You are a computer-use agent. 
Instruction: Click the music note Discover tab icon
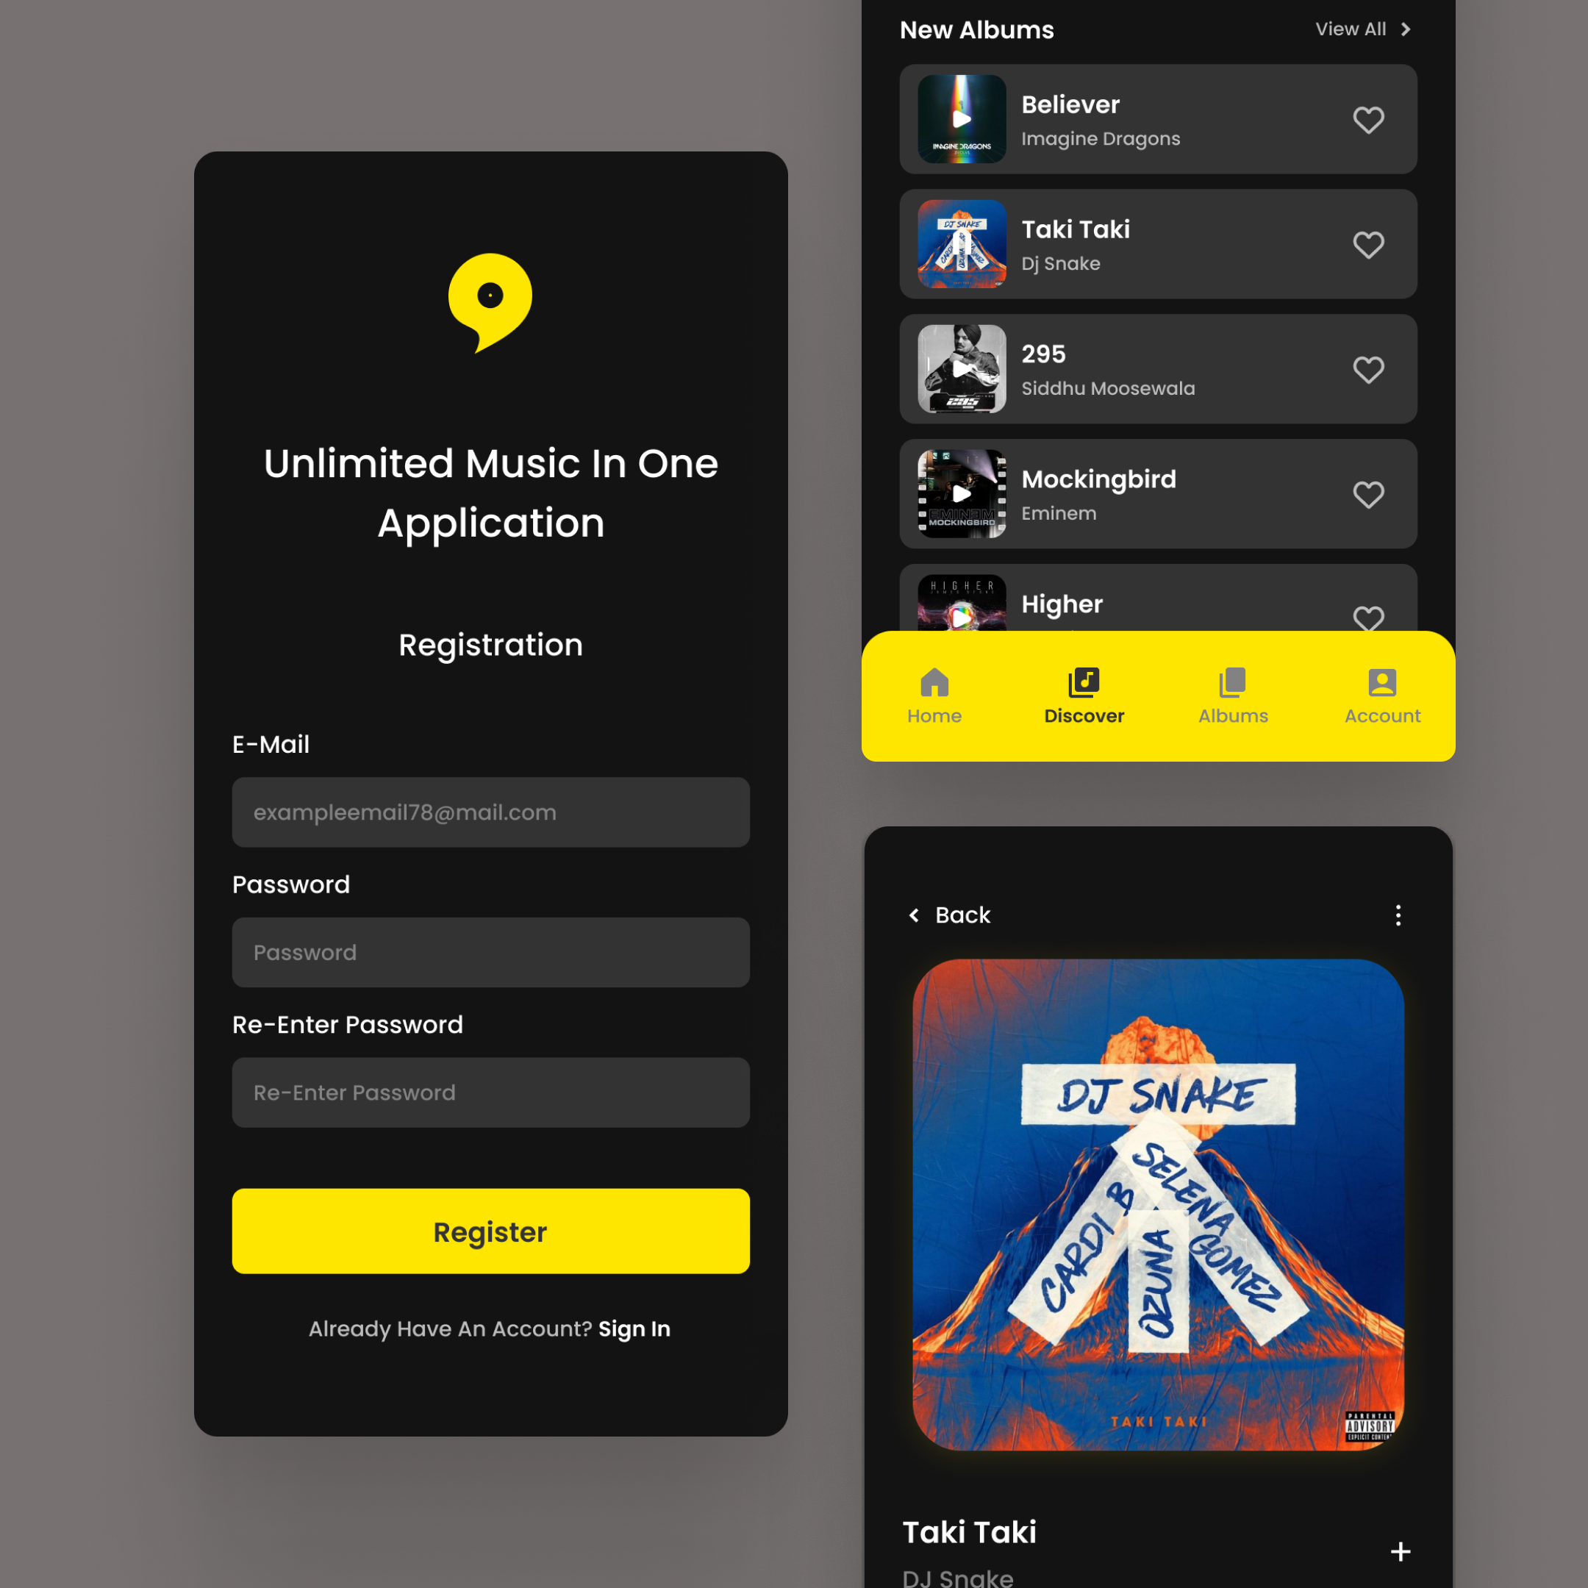click(1085, 681)
